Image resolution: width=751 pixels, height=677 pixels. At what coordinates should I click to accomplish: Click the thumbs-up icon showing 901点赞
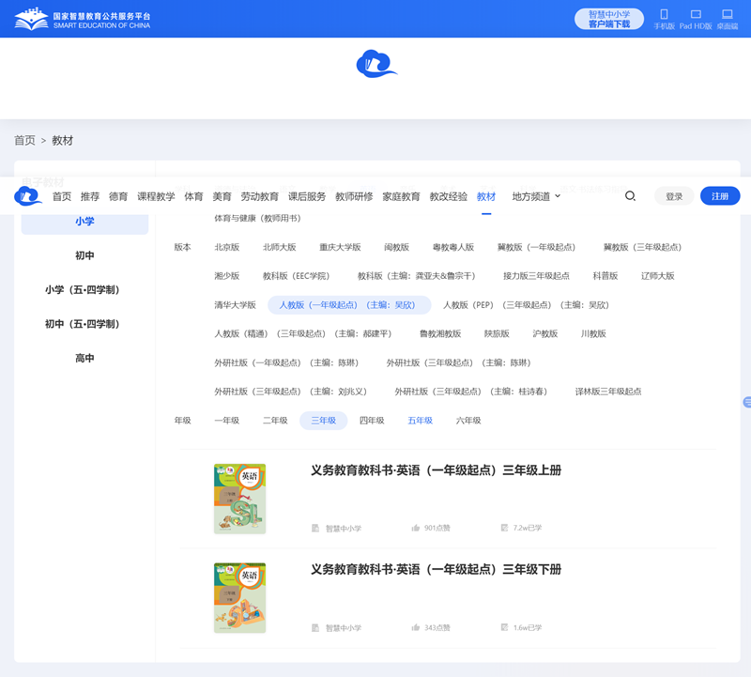[416, 529]
